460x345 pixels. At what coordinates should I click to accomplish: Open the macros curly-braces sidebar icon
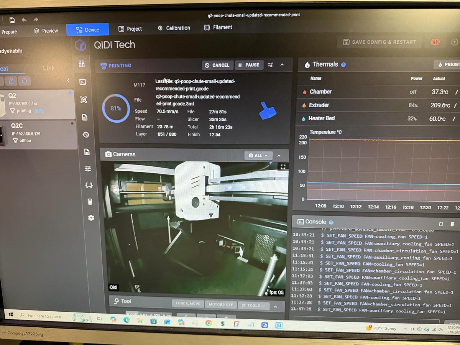pos(89,185)
